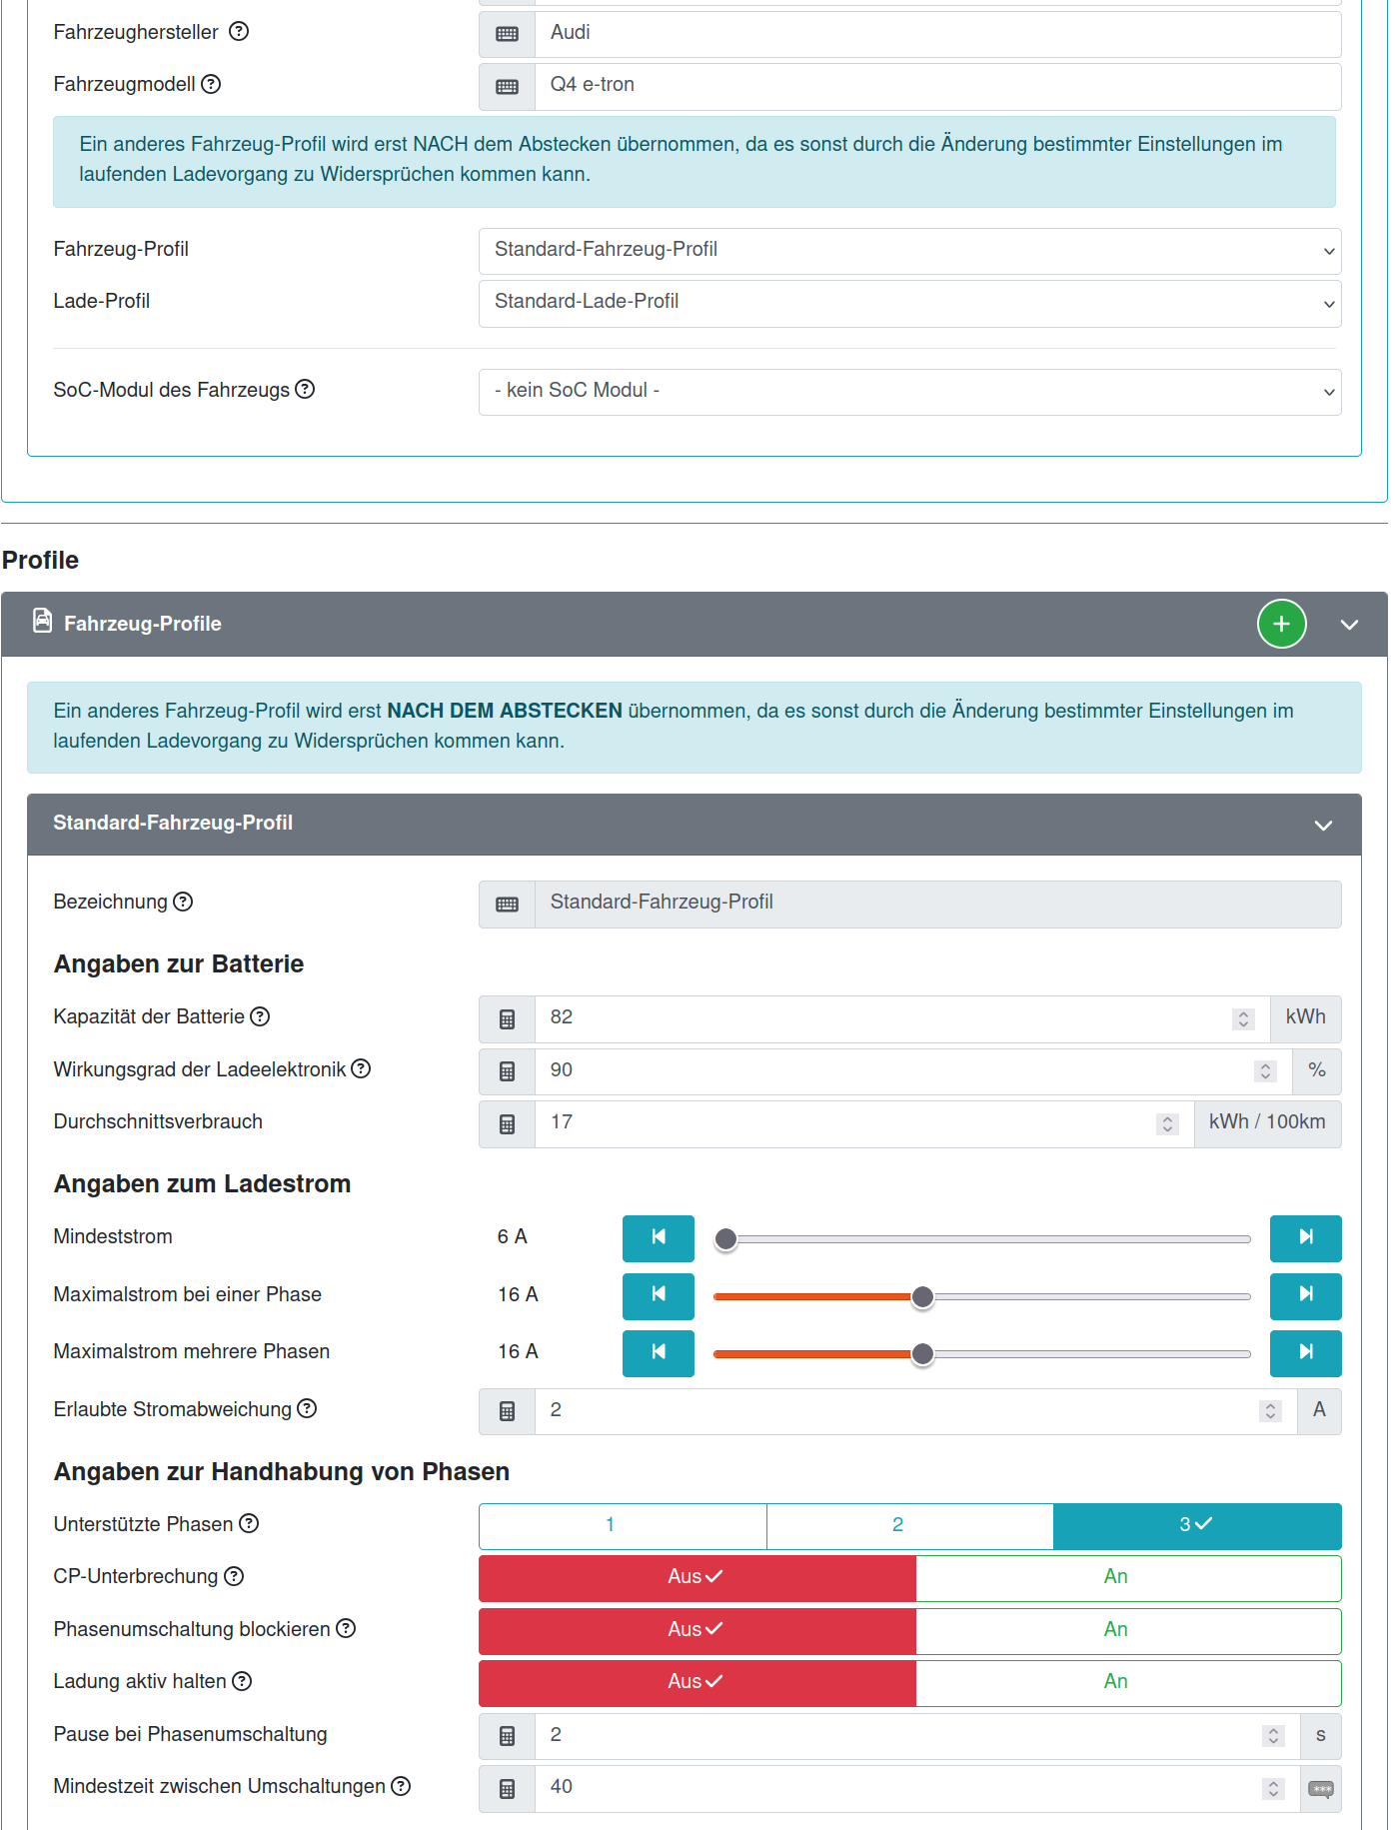This screenshot has width=1395, height=1830.
Task: Set Ladung aktiv halten to An
Action: click(x=1129, y=1684)
